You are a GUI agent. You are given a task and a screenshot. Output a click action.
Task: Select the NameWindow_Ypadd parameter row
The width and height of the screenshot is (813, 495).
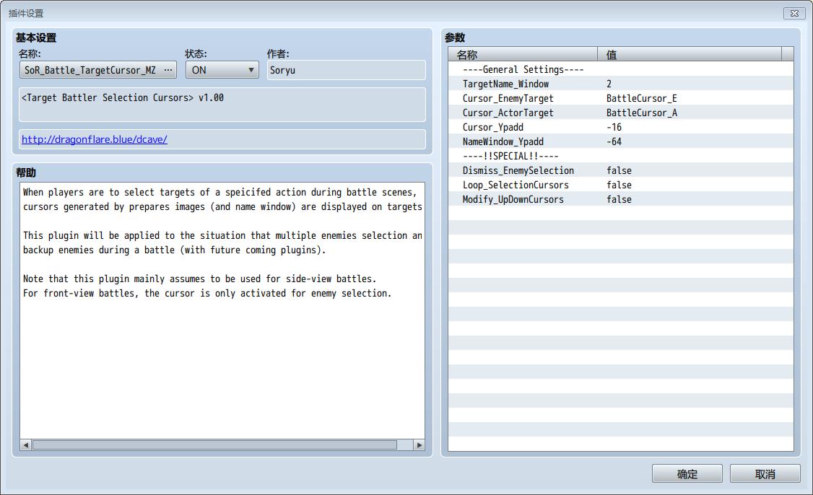621,142
